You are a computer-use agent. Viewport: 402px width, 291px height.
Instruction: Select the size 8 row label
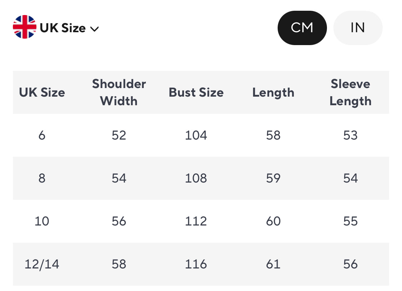pyautogui.click(x=42, y=178)
